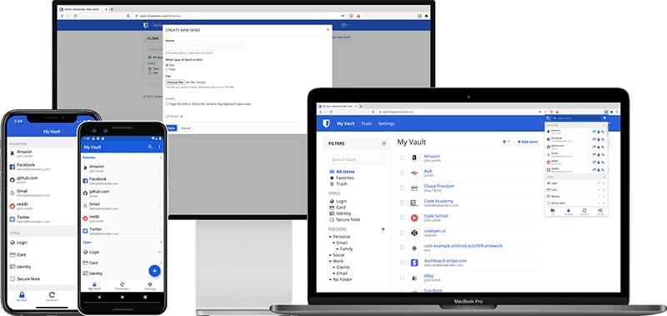Close the Create New Send dialog
Viewport: 667px width, 316px height.
click(x=328, y=30)
